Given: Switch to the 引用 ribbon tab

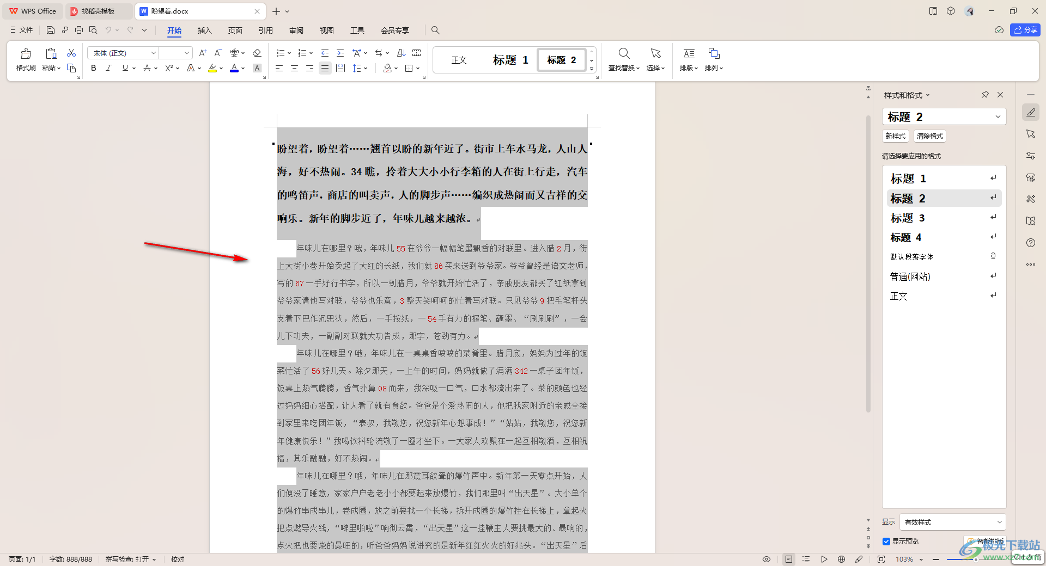Looking at the screenshot, I should [265, 30].
